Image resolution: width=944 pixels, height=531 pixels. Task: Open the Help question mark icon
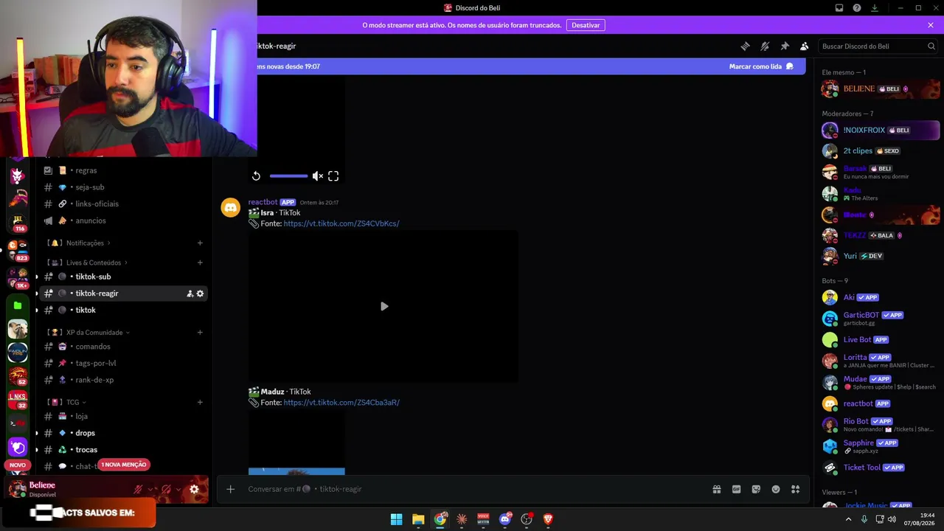tap(857, 8)
